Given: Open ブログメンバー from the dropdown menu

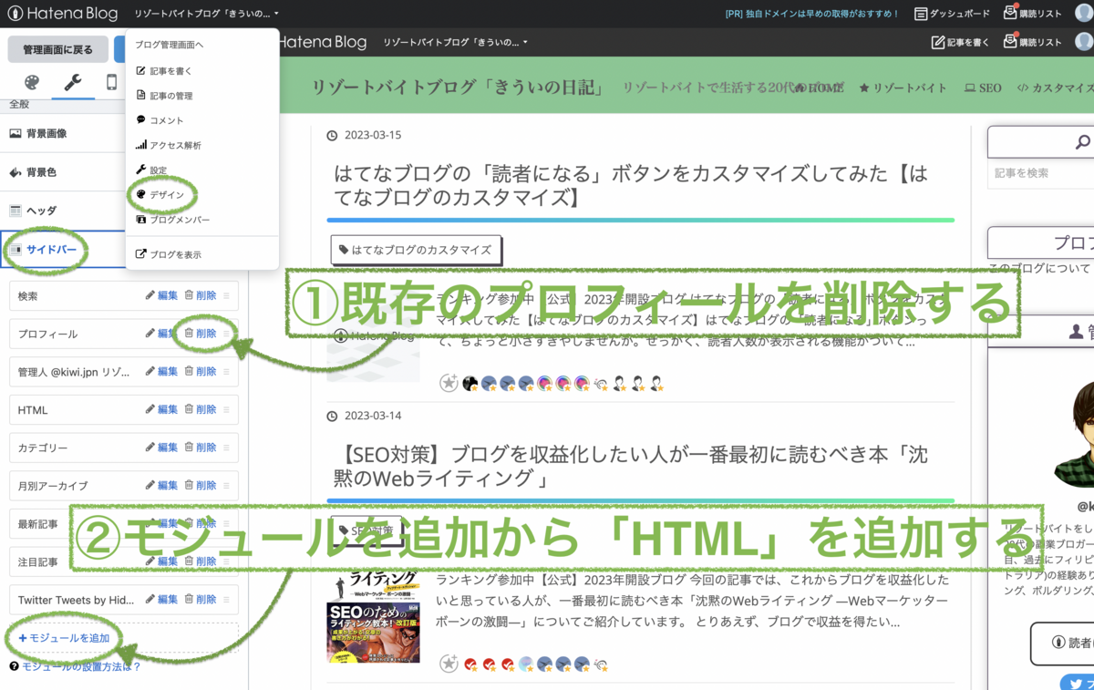Looking at the screenshot, I should point(173,220).
